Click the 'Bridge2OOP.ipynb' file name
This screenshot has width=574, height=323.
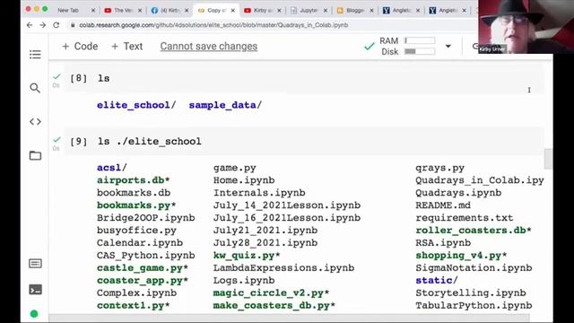point(145,218)
